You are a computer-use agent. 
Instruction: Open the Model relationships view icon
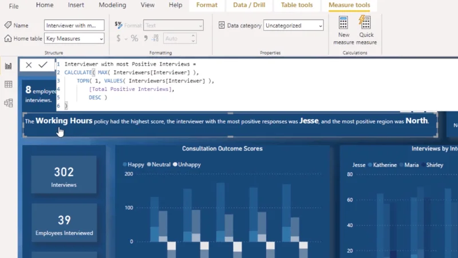click(x=9, y=103)
